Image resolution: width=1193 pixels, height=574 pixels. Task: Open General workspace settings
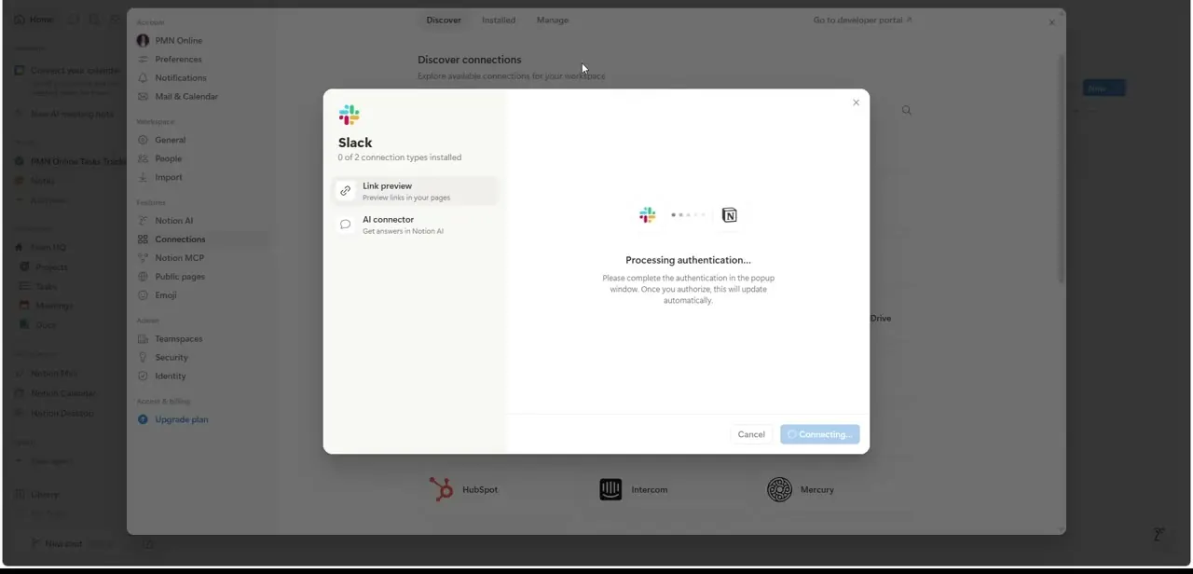[x=202, y=140]
